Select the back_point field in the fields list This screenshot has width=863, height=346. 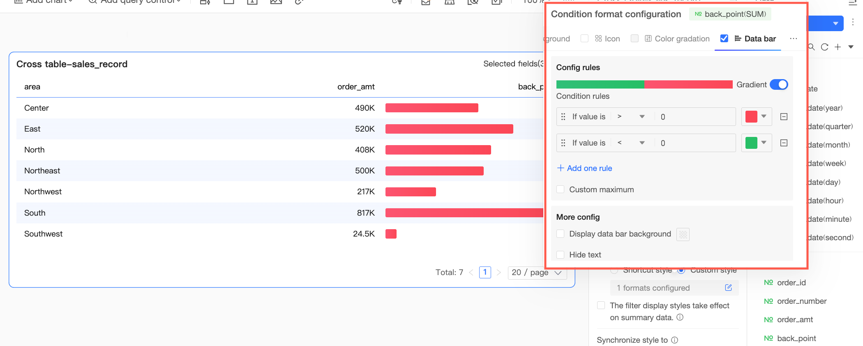[796, 338]
